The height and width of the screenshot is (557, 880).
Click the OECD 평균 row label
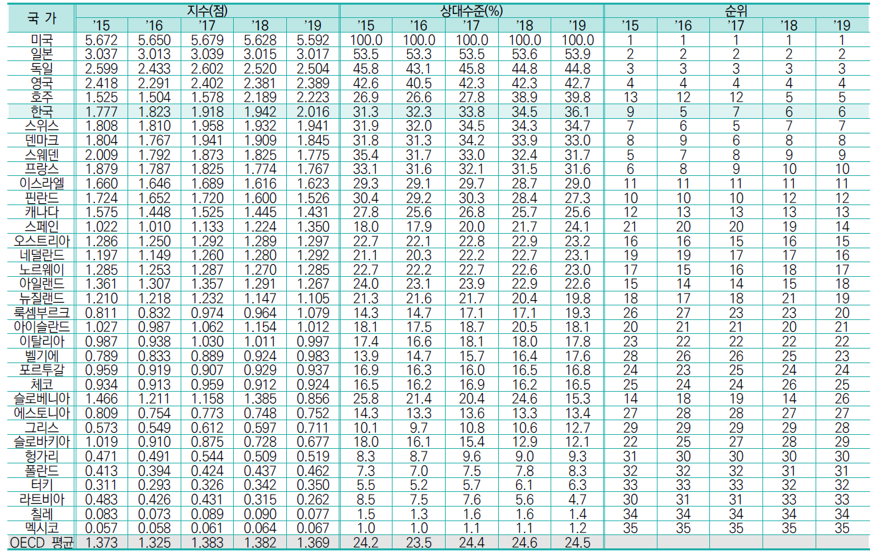tap(41, 543)
